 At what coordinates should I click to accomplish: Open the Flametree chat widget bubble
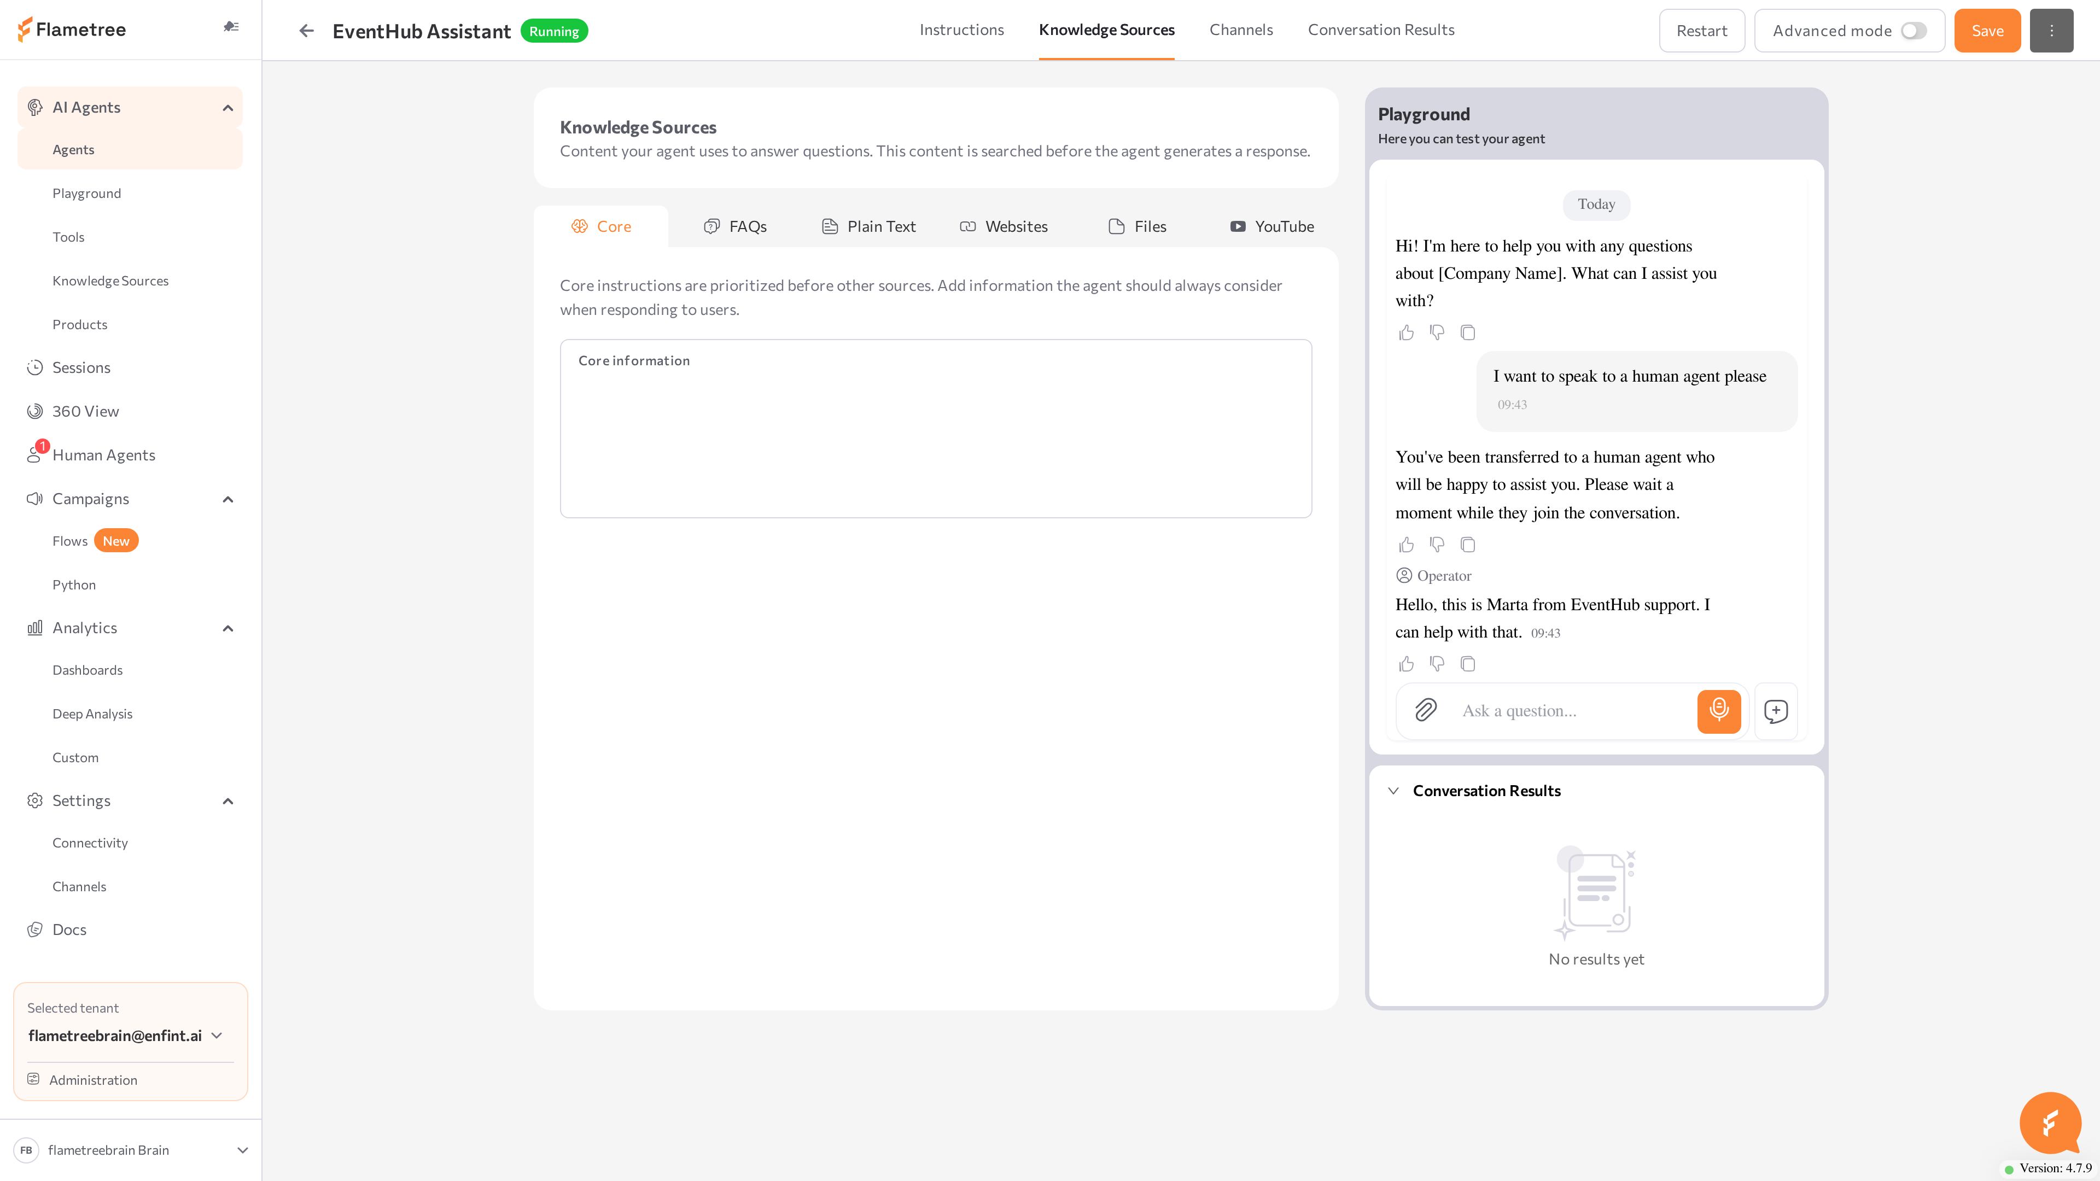click(x=2050, y=1123)
